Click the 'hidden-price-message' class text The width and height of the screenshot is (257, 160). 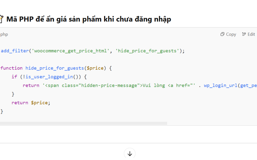(x=109, y=85)
